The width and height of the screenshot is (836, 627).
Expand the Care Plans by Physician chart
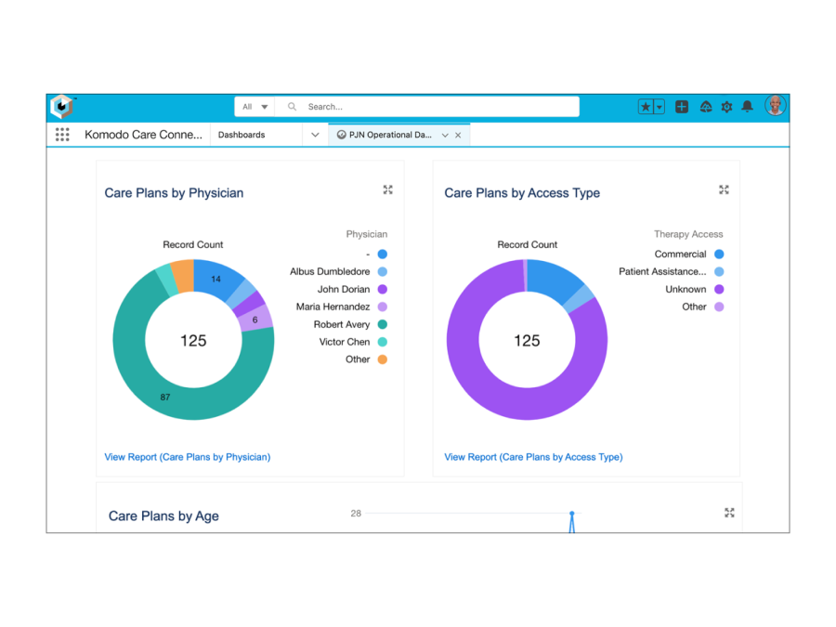(x=388, y=189)
